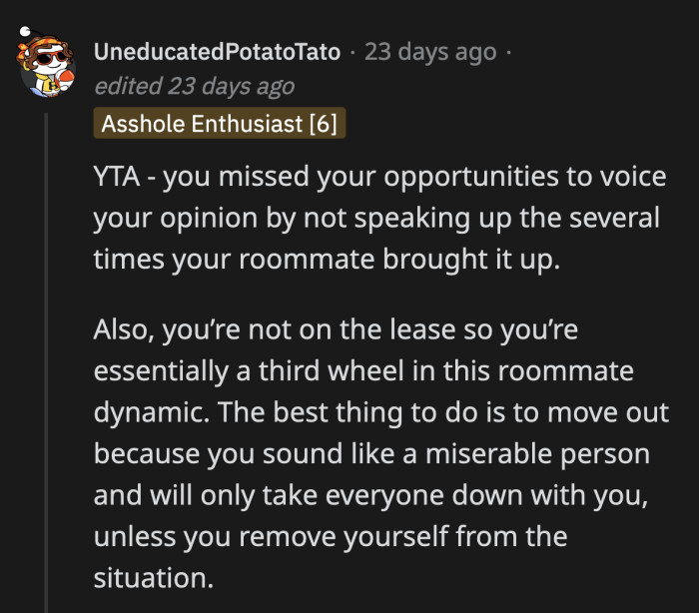Click the first "23 days ago" timestamp
Viewport: 699px width, 613px height.
point(430,52)
